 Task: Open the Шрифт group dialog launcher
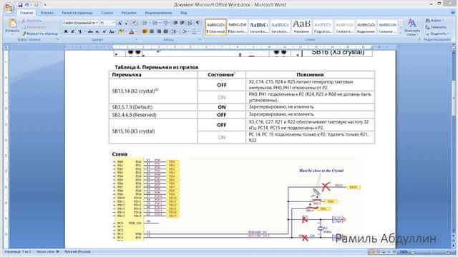(136, 40)
